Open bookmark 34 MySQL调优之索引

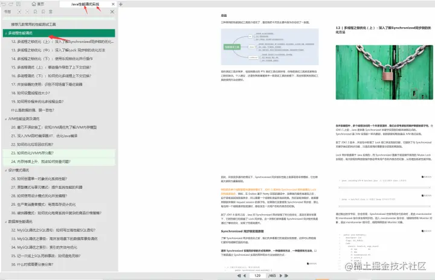coord(44,247)
